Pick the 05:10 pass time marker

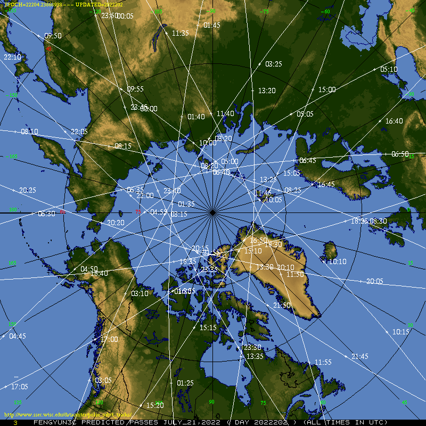389,69
